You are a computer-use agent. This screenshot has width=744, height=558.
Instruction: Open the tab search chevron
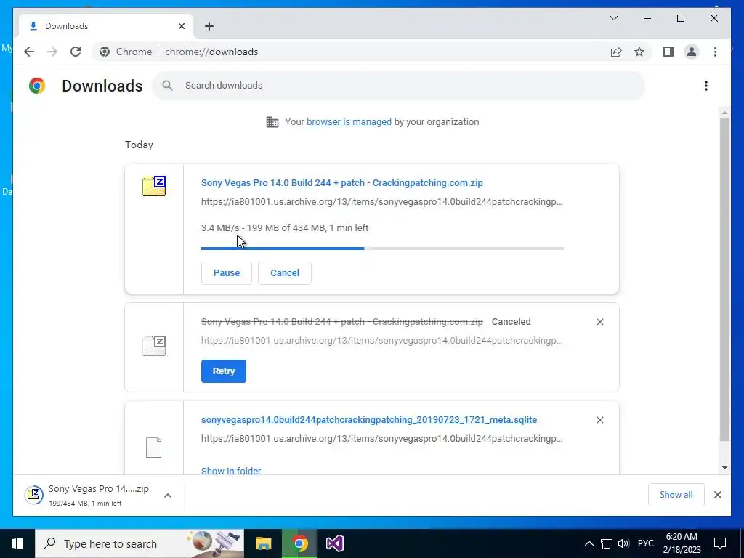point(613,18)
